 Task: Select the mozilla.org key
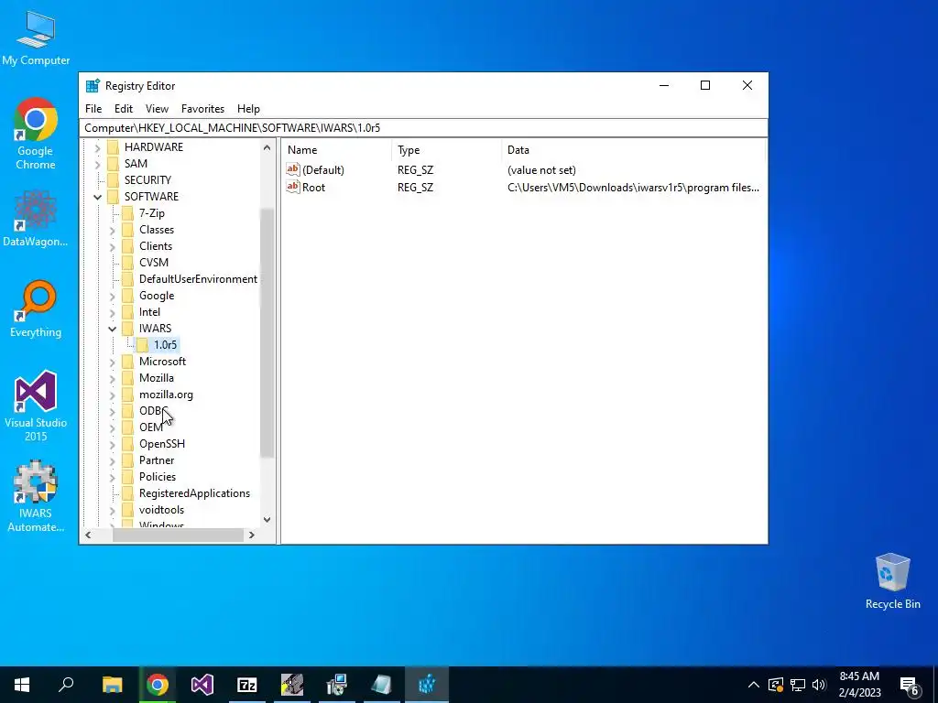[166, 395]
